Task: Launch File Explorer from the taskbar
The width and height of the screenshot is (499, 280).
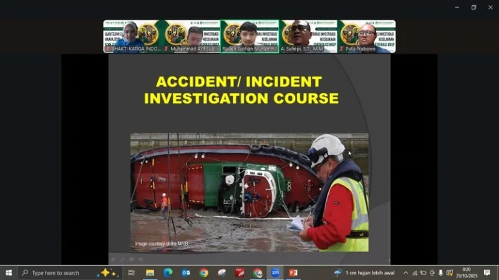Action: pos(150,273)
